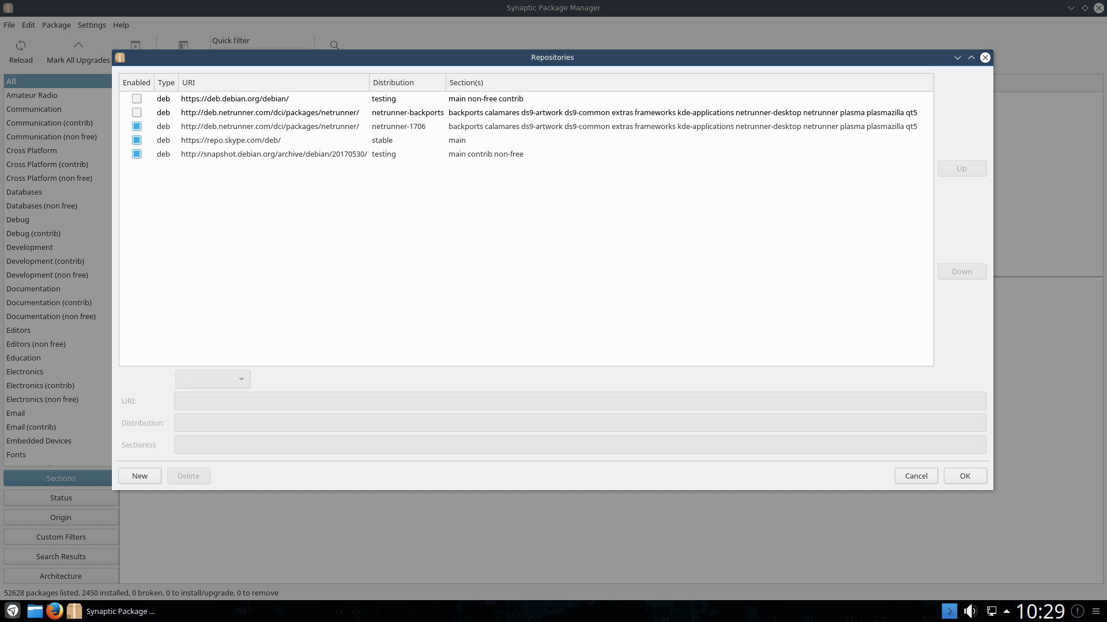Enable the netrunner-backports repository checkbox
The width and height of the screenshot is (1107, 622).
pyautogui.click(x=137, y=112)
